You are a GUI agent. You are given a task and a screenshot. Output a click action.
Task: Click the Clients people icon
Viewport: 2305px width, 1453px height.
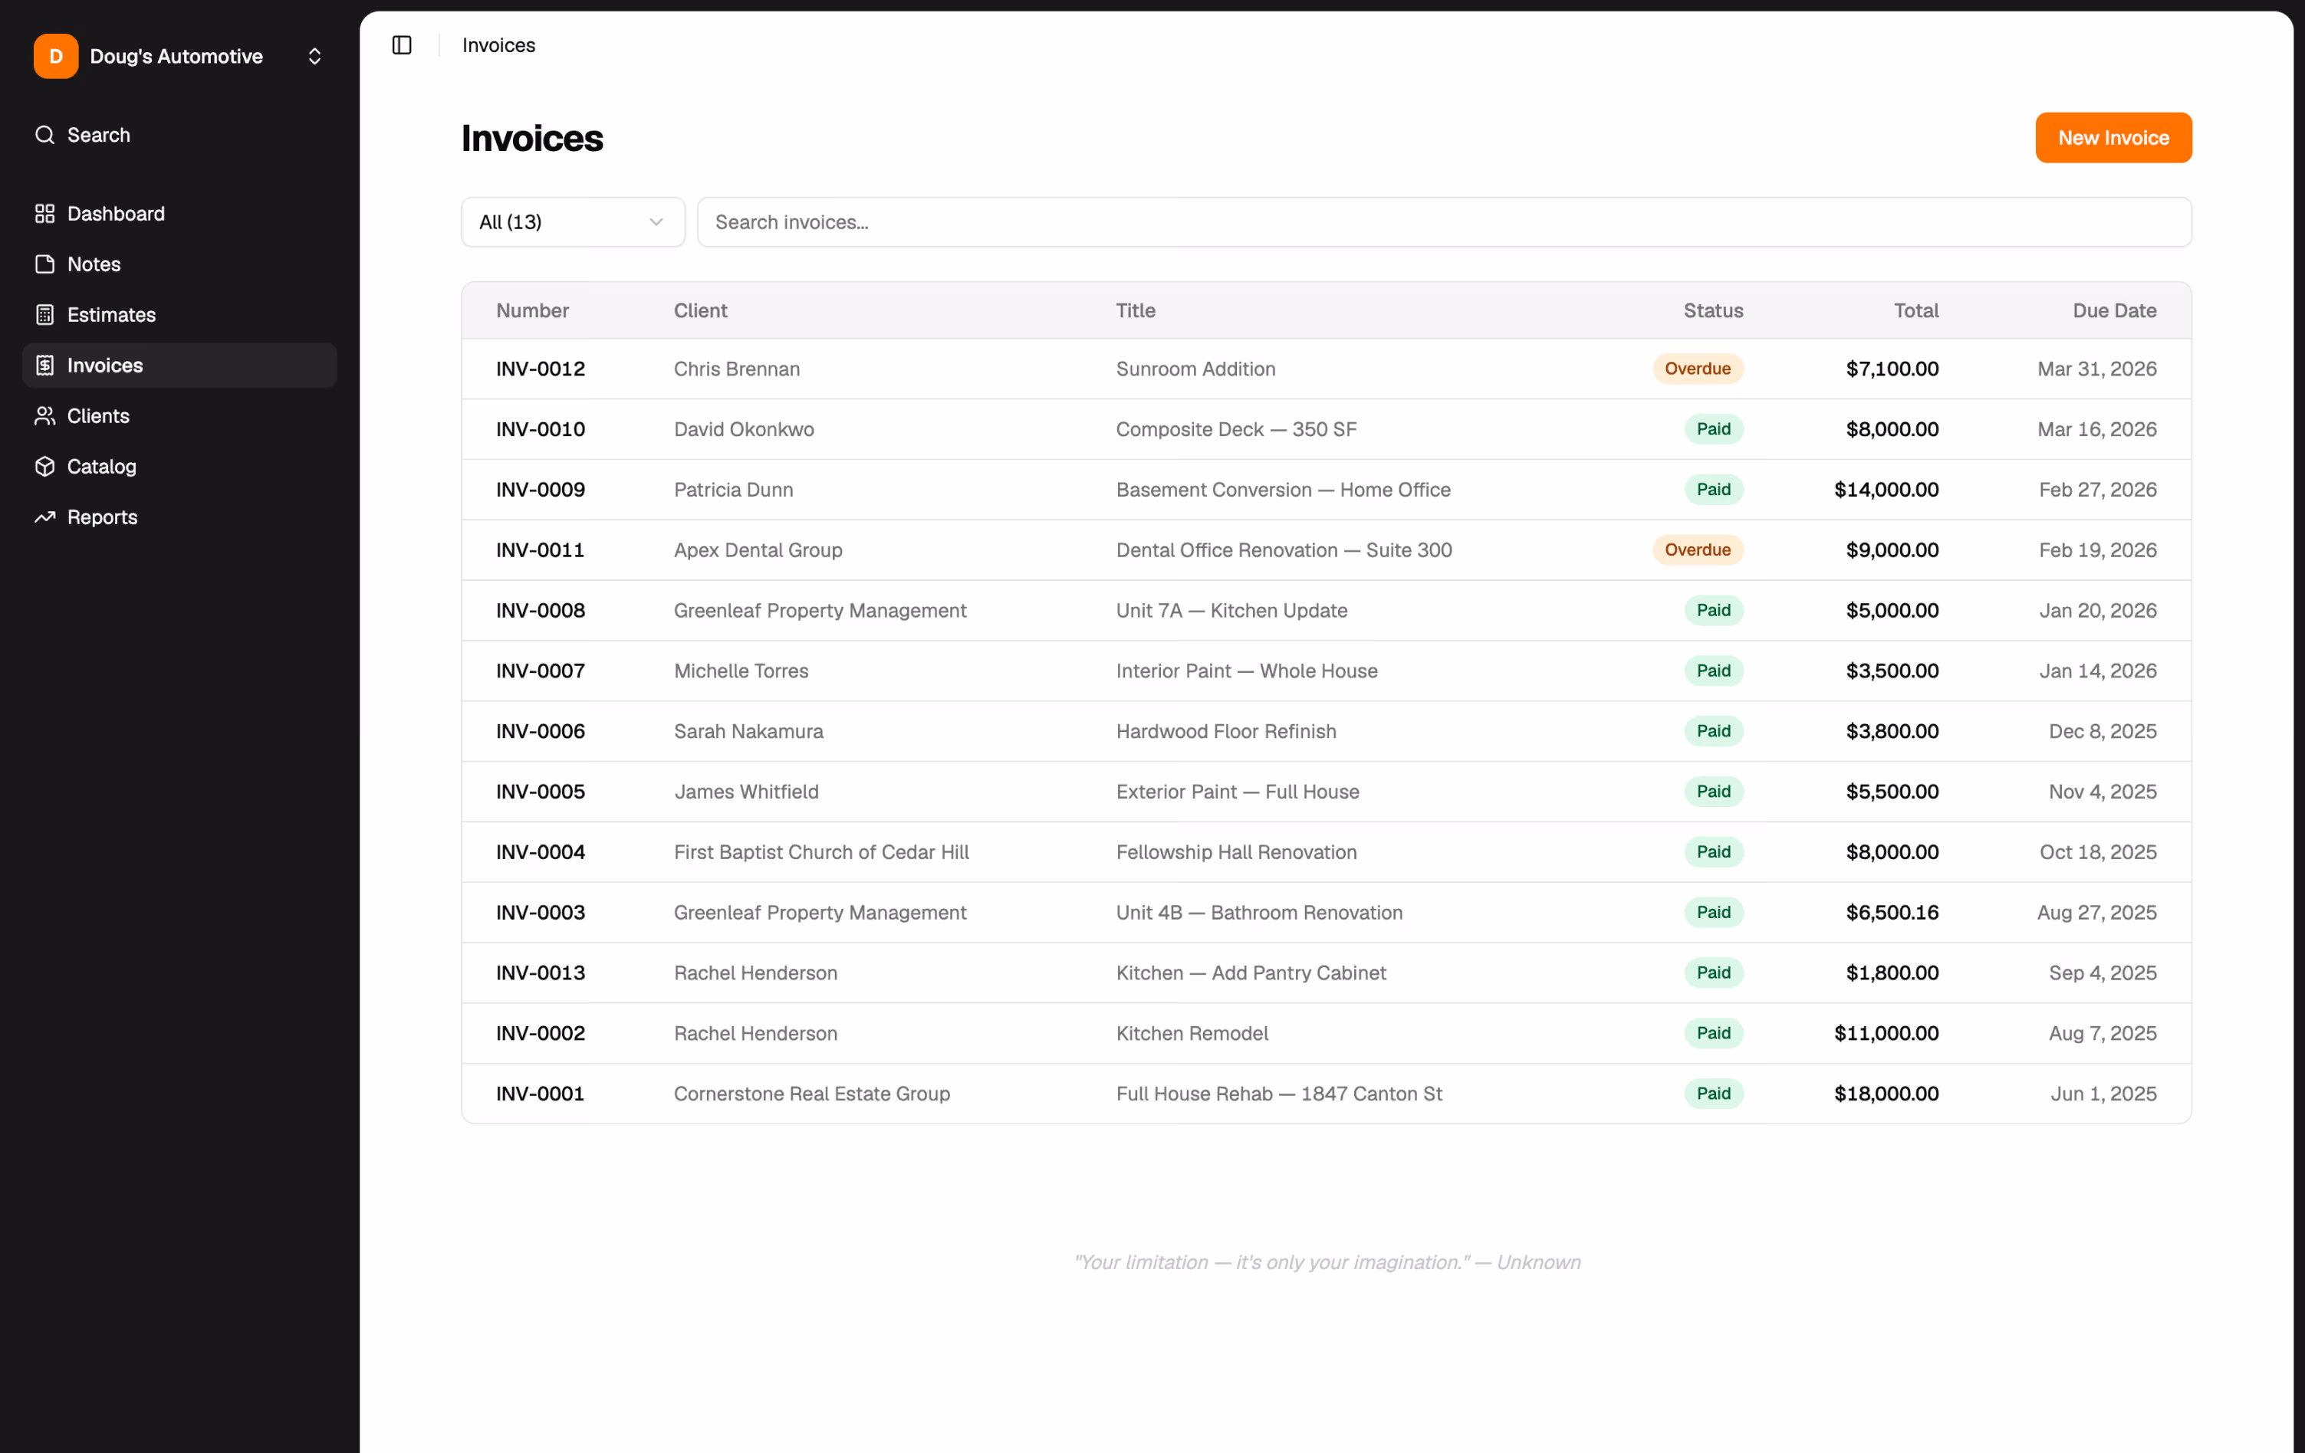point(45,416)
